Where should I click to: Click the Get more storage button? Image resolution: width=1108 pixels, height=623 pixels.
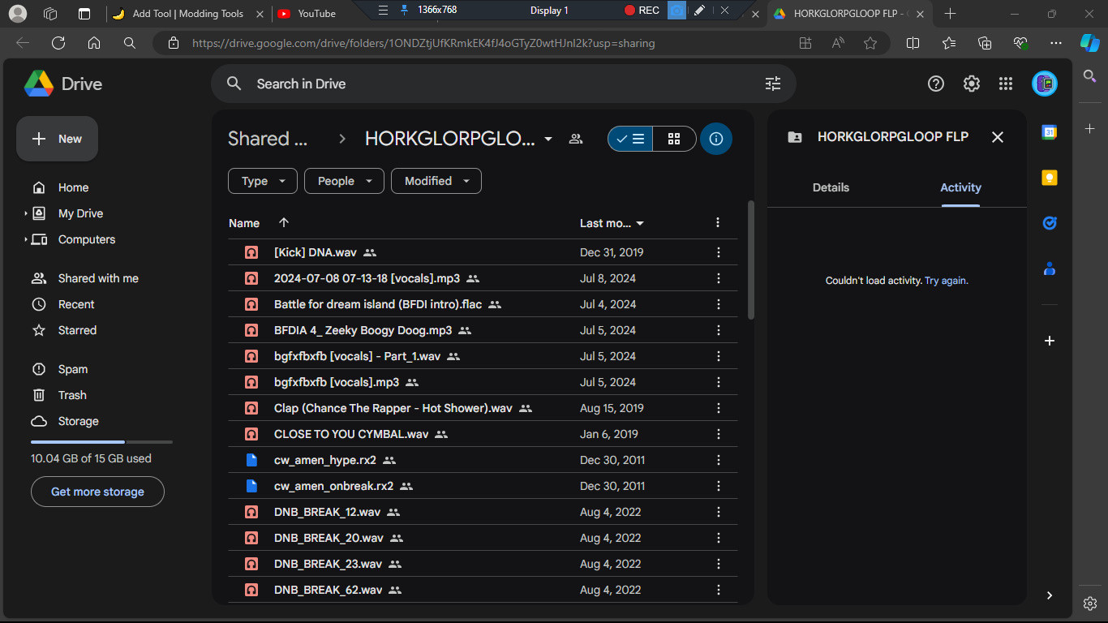(x=97, y=492)
